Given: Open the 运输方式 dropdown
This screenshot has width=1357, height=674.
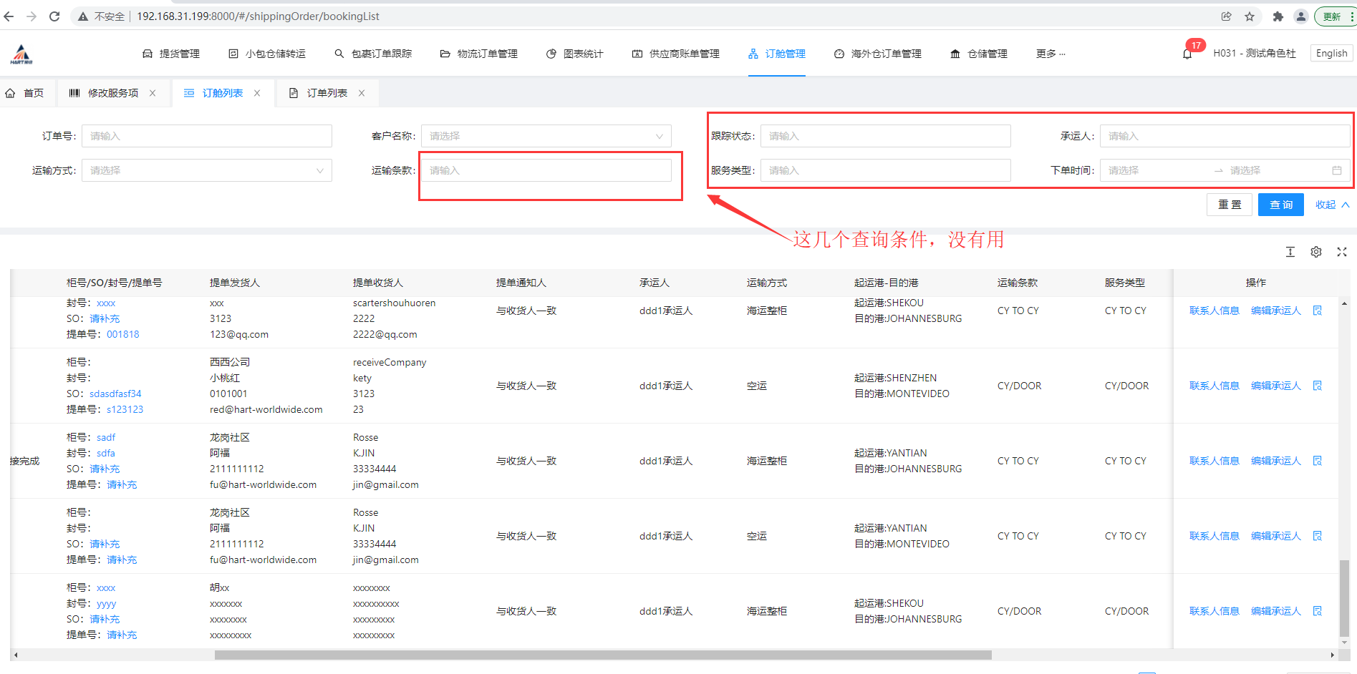Looking at the screenshot, I should coord(206,170).
